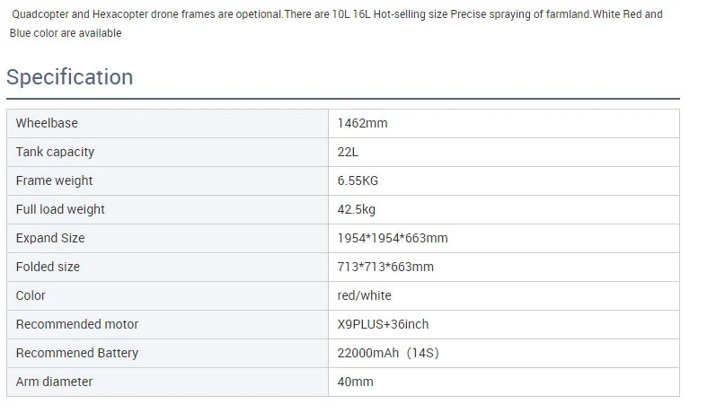Image resolution: width=725 pixels, height=413 pixels.
Task: Select the 42.5kg full load value
Action: (357, 209)
